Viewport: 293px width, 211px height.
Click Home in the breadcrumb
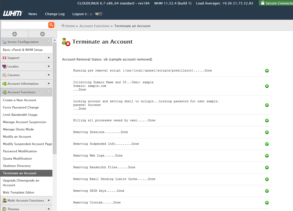click(70, 26)
